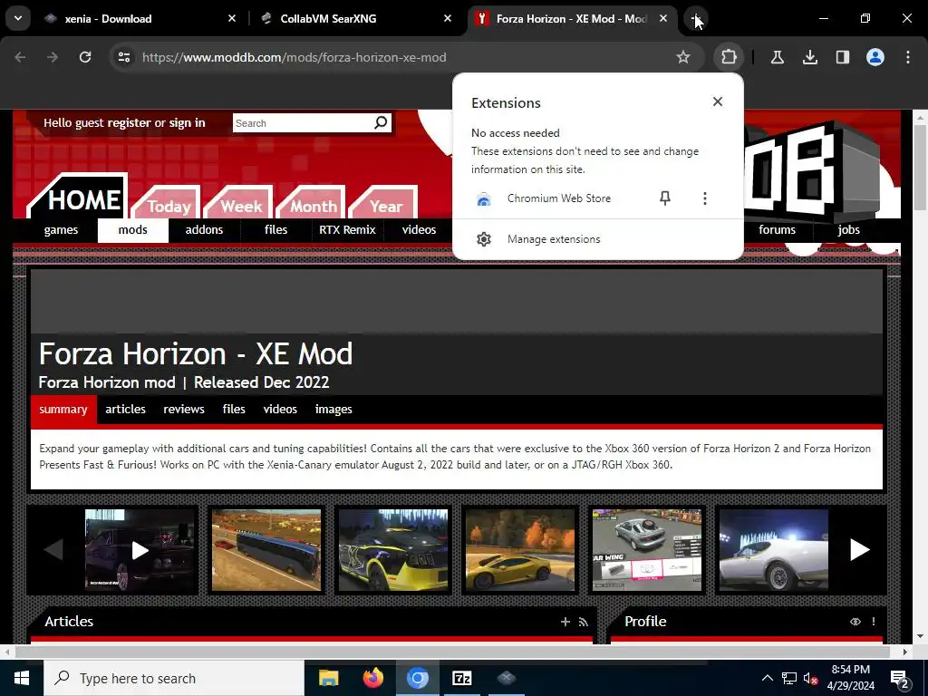928x696 pixels.
Task: Switch to the CollabVM SearXNG tab
Action: pos(355,18)
